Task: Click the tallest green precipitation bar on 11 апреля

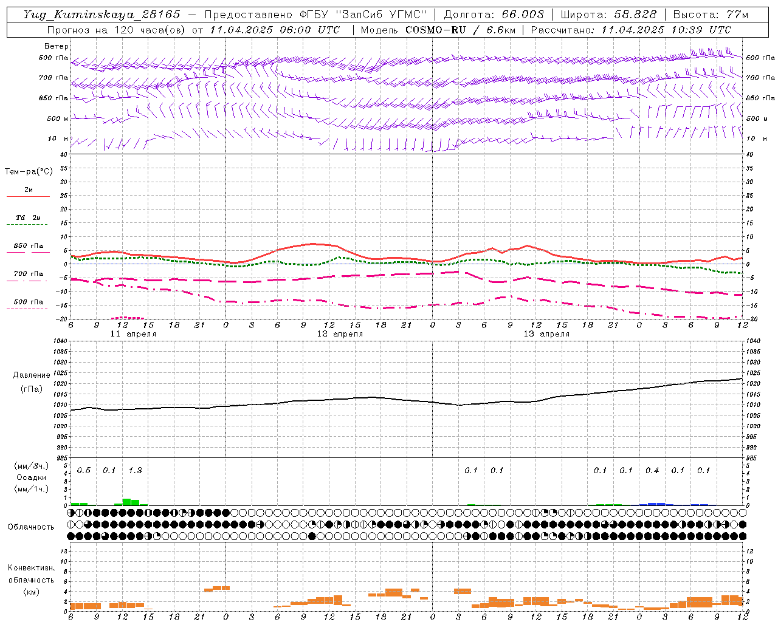Action: [126, 502]
